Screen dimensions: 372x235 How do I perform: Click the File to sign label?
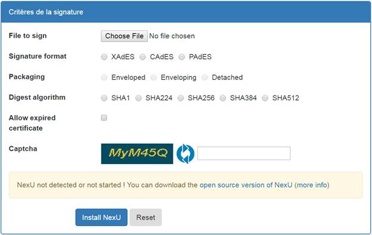click(28, 36)
